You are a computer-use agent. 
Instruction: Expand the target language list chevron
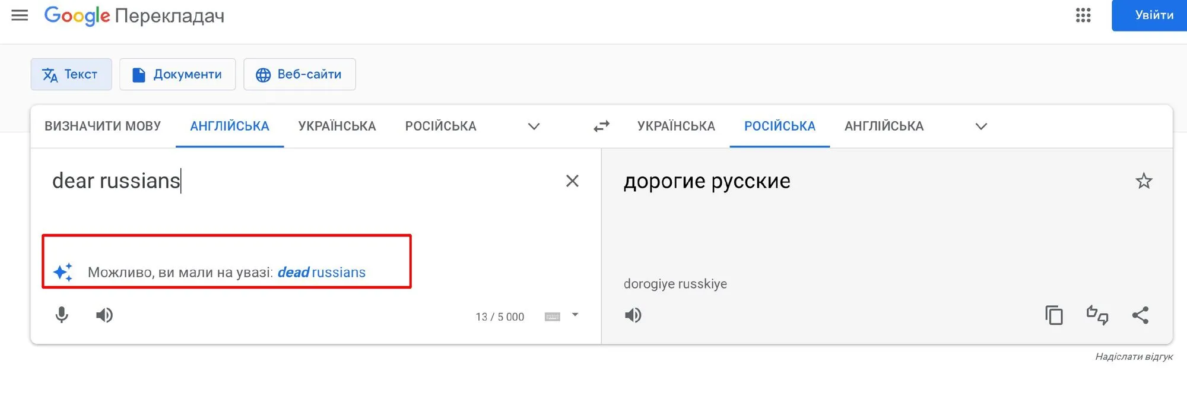pos(981,126)
